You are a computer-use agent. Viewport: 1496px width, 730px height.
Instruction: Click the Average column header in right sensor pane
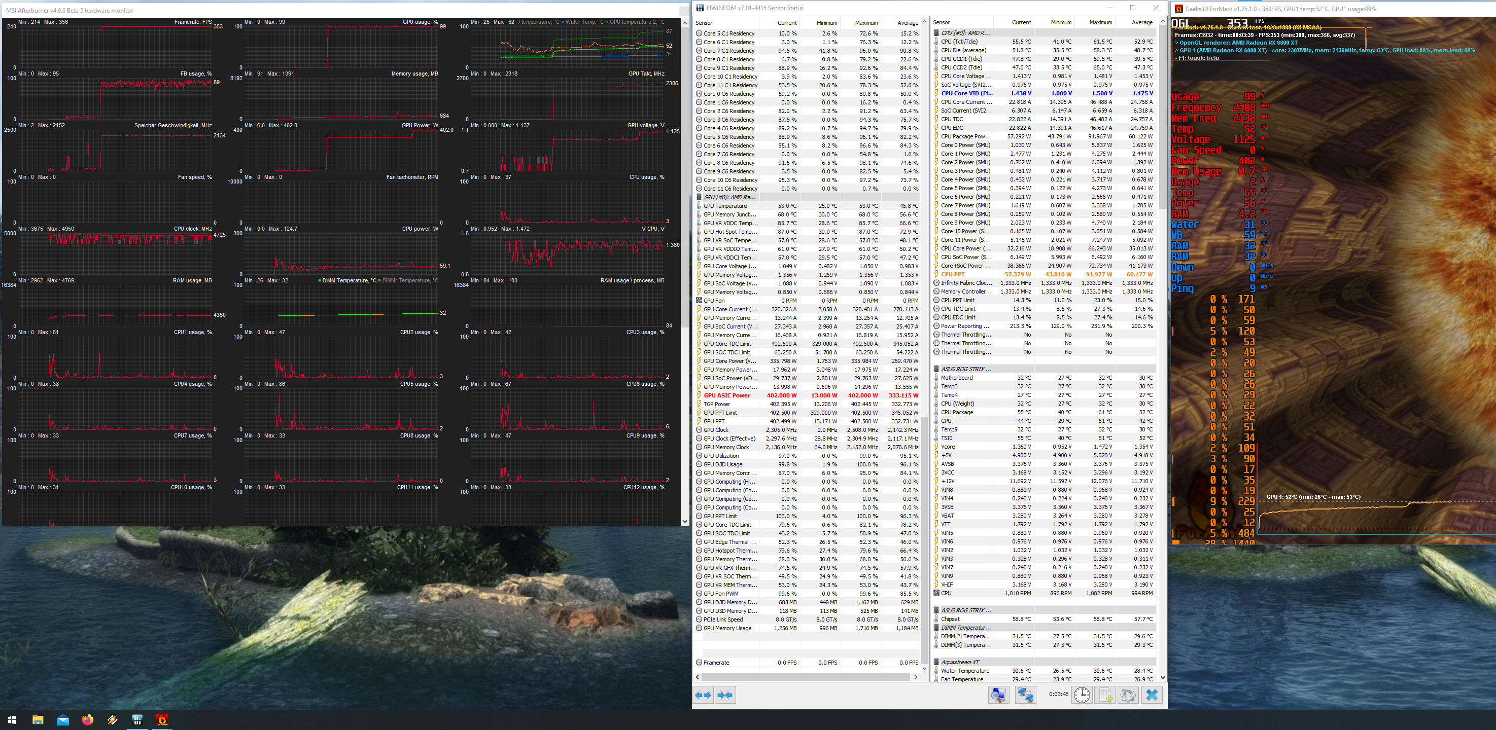(x=1142, y=23)
